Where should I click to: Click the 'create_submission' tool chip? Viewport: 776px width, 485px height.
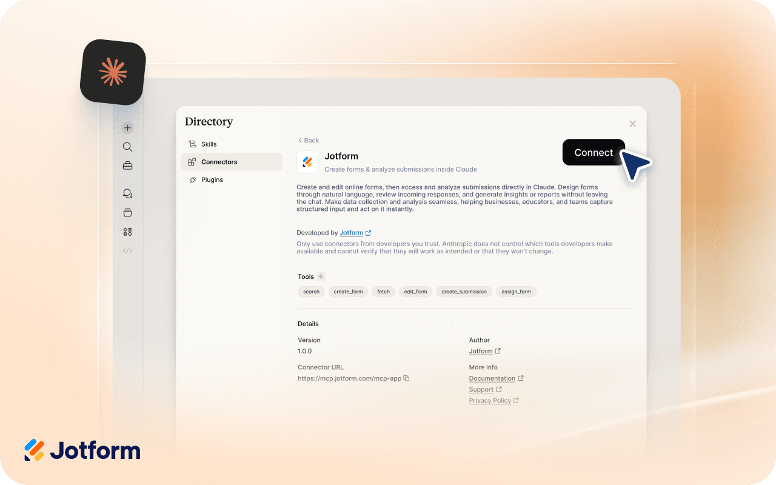click(464, 292)
